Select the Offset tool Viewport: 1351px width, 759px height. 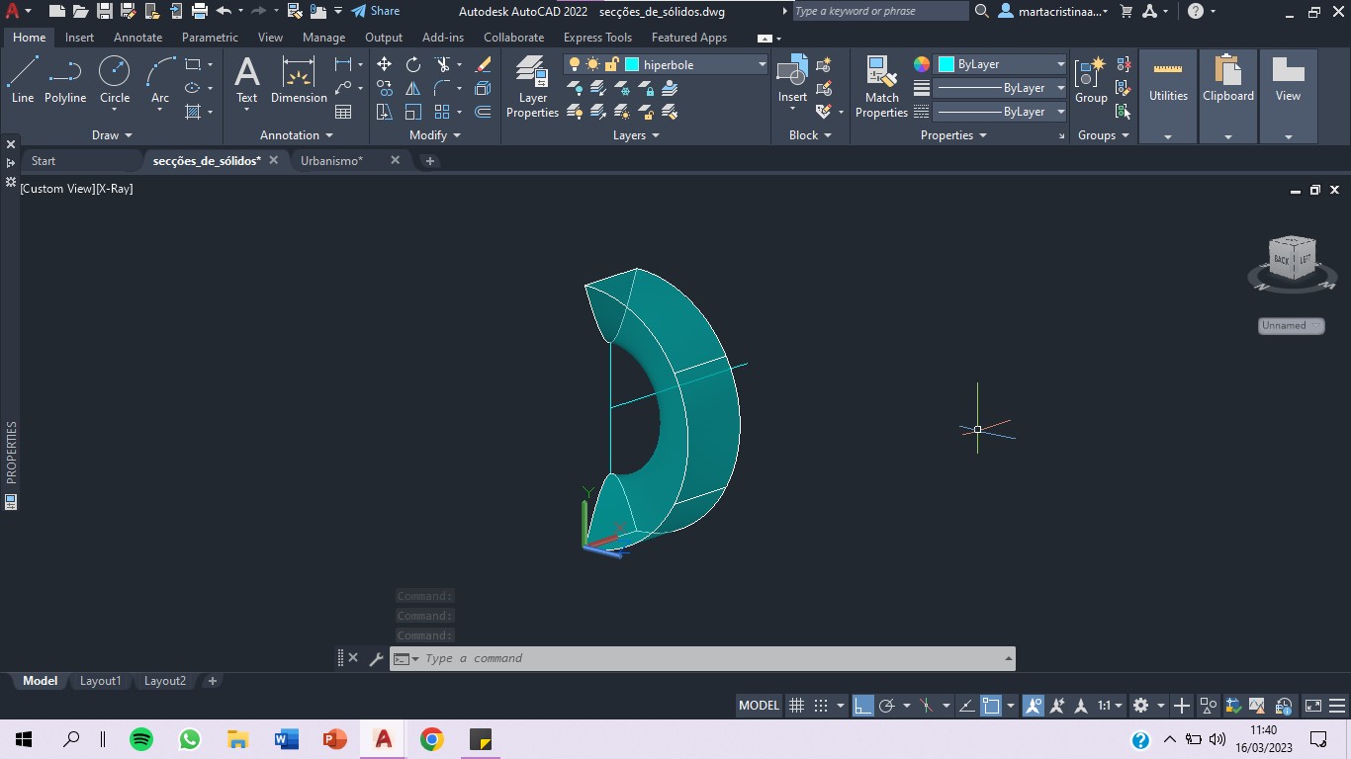(483, 112)
